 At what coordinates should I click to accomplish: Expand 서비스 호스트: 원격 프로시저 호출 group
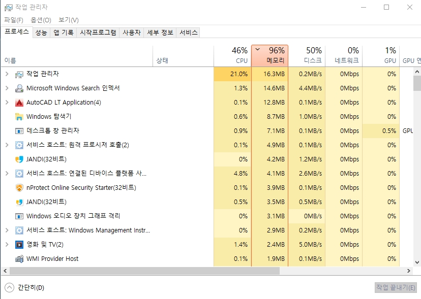pos(7,145)
